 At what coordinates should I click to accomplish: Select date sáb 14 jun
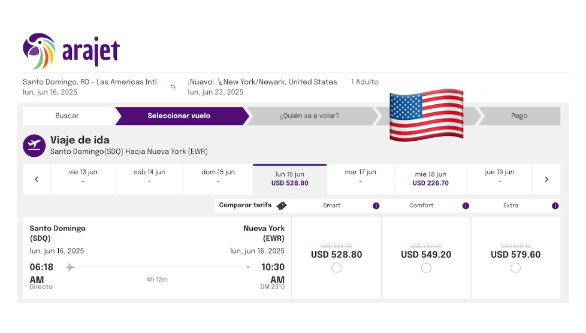149,180
